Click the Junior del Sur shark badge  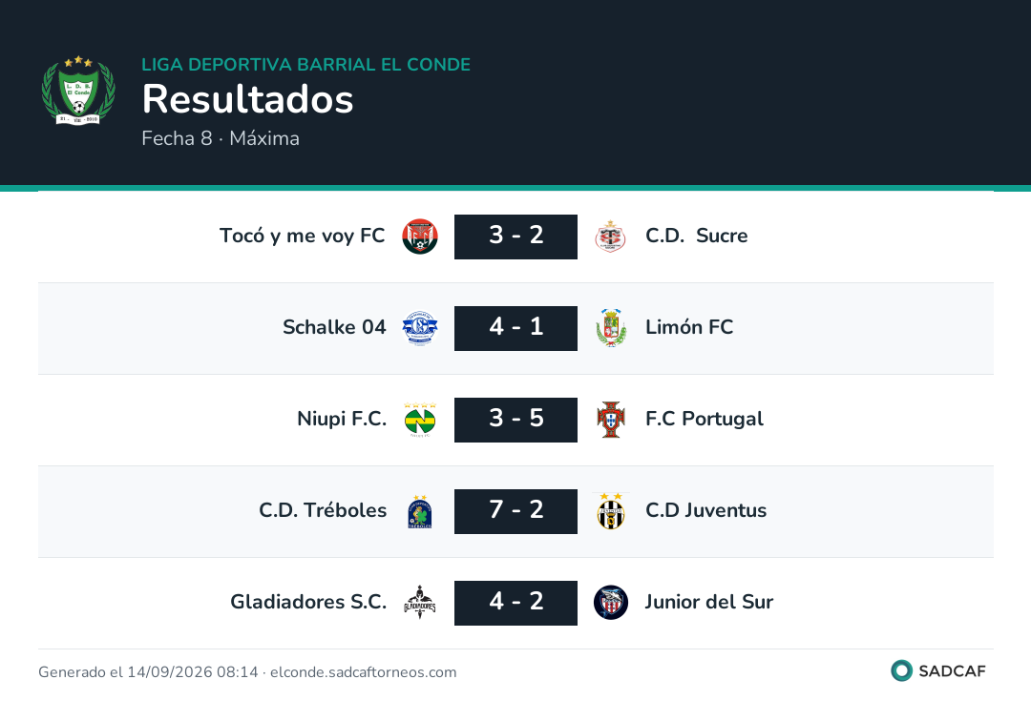coord(611,602)
